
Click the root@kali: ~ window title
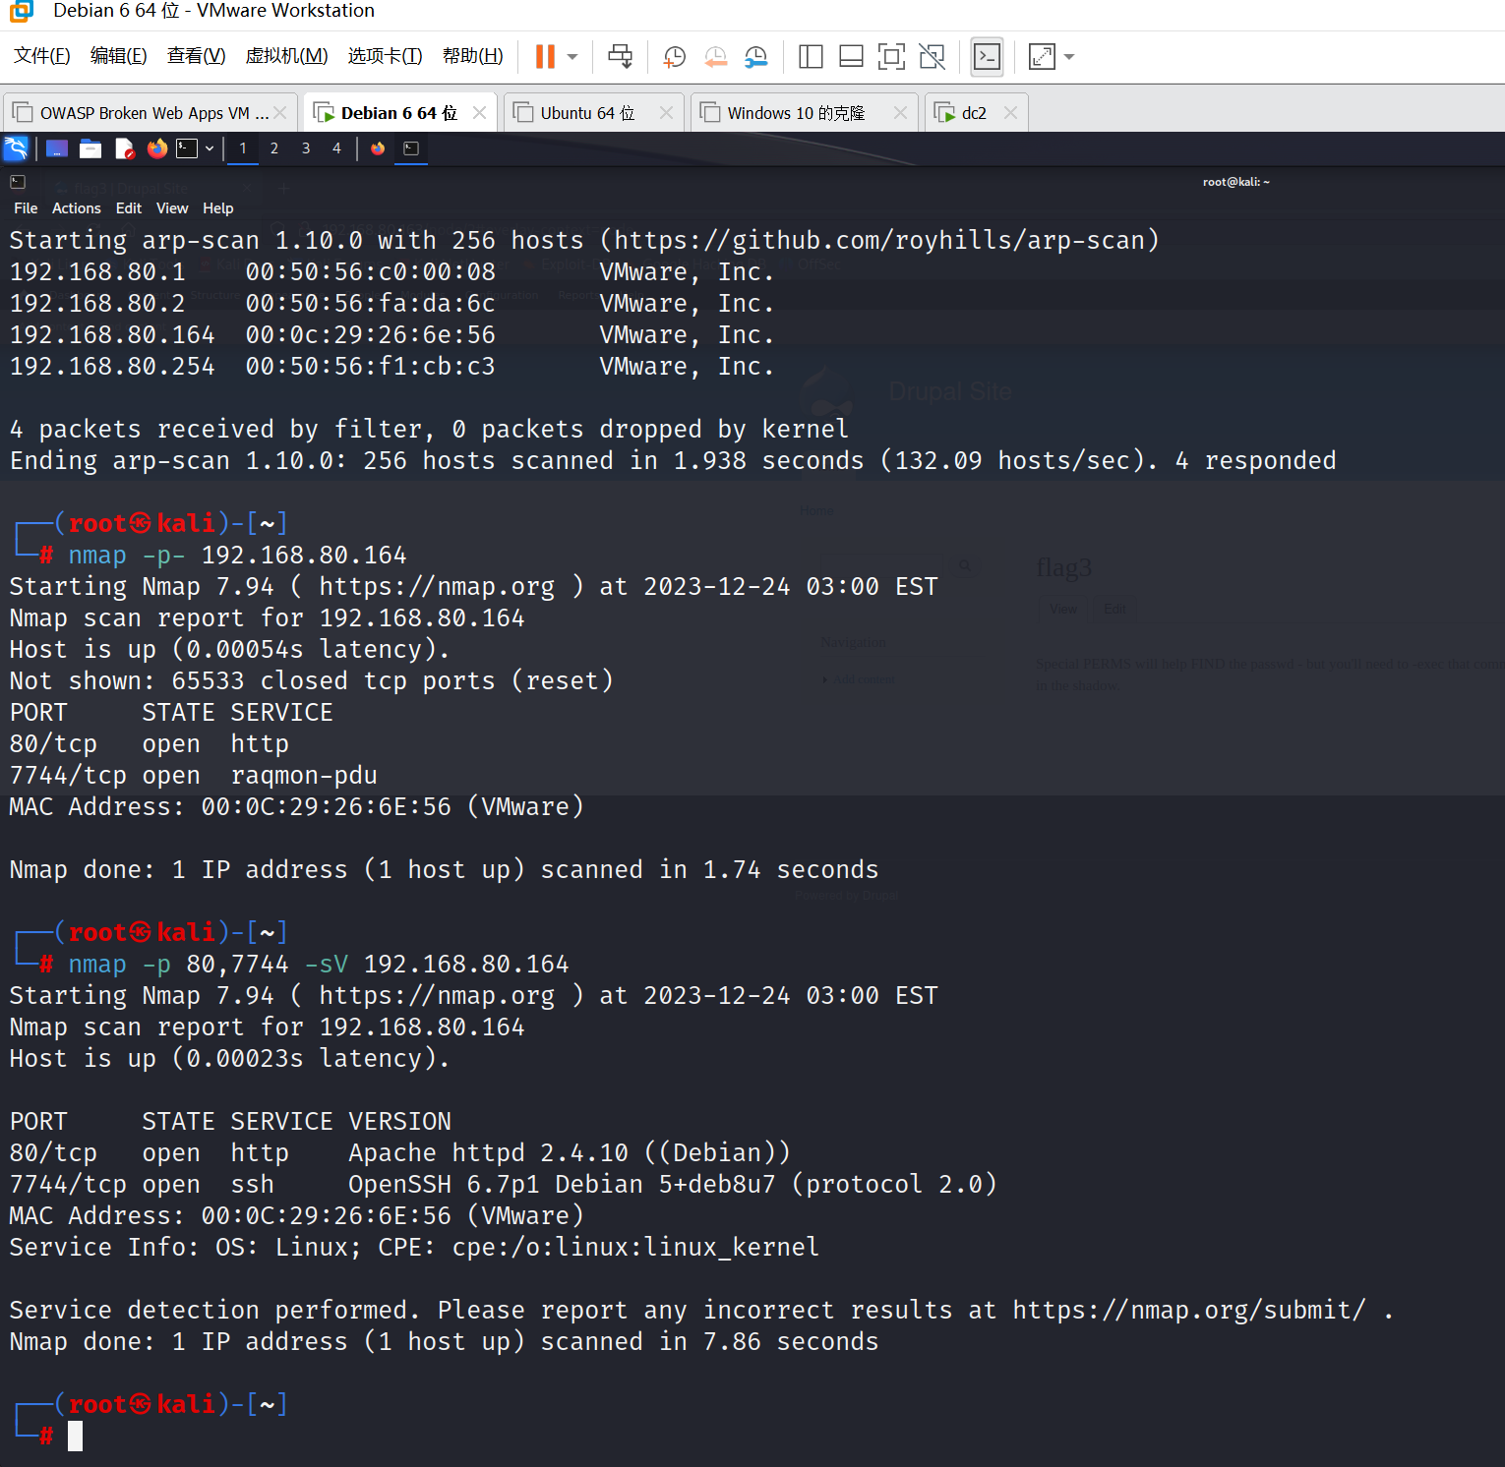click(1236, 182)
